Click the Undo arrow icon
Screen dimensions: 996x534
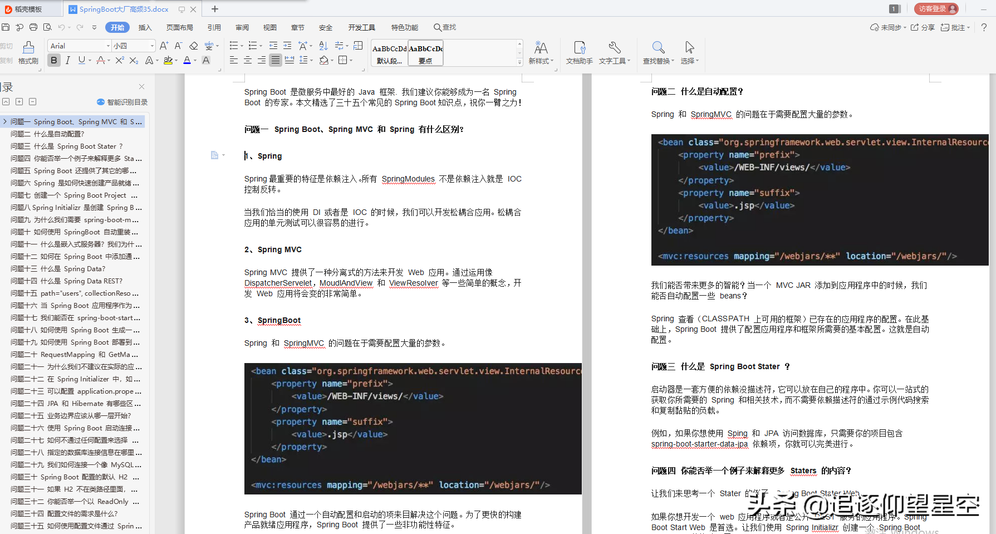click(x=61, y=27)
